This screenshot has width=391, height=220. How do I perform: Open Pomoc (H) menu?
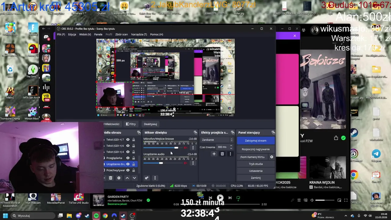[156, 34]
